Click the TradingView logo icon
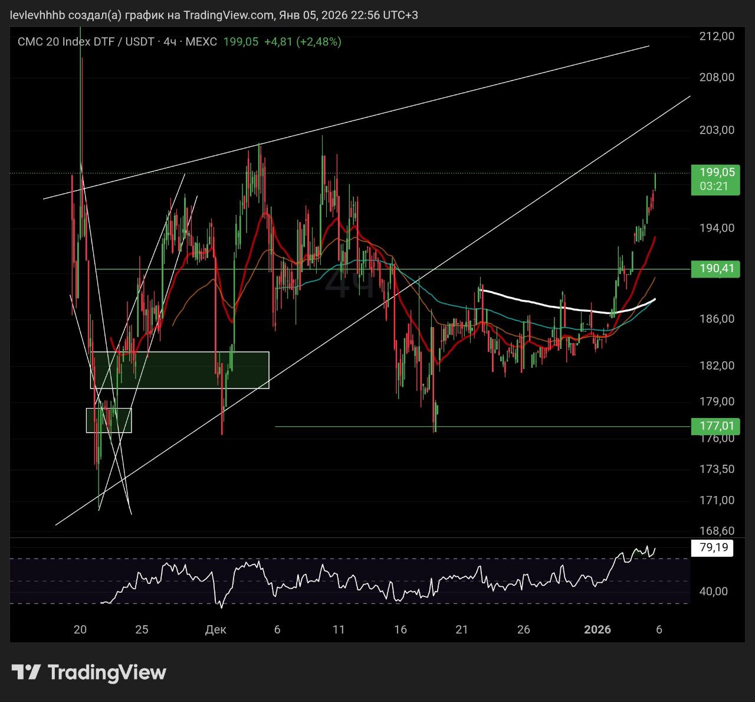This screenshot has height=702, width=755. pos(26,672)
